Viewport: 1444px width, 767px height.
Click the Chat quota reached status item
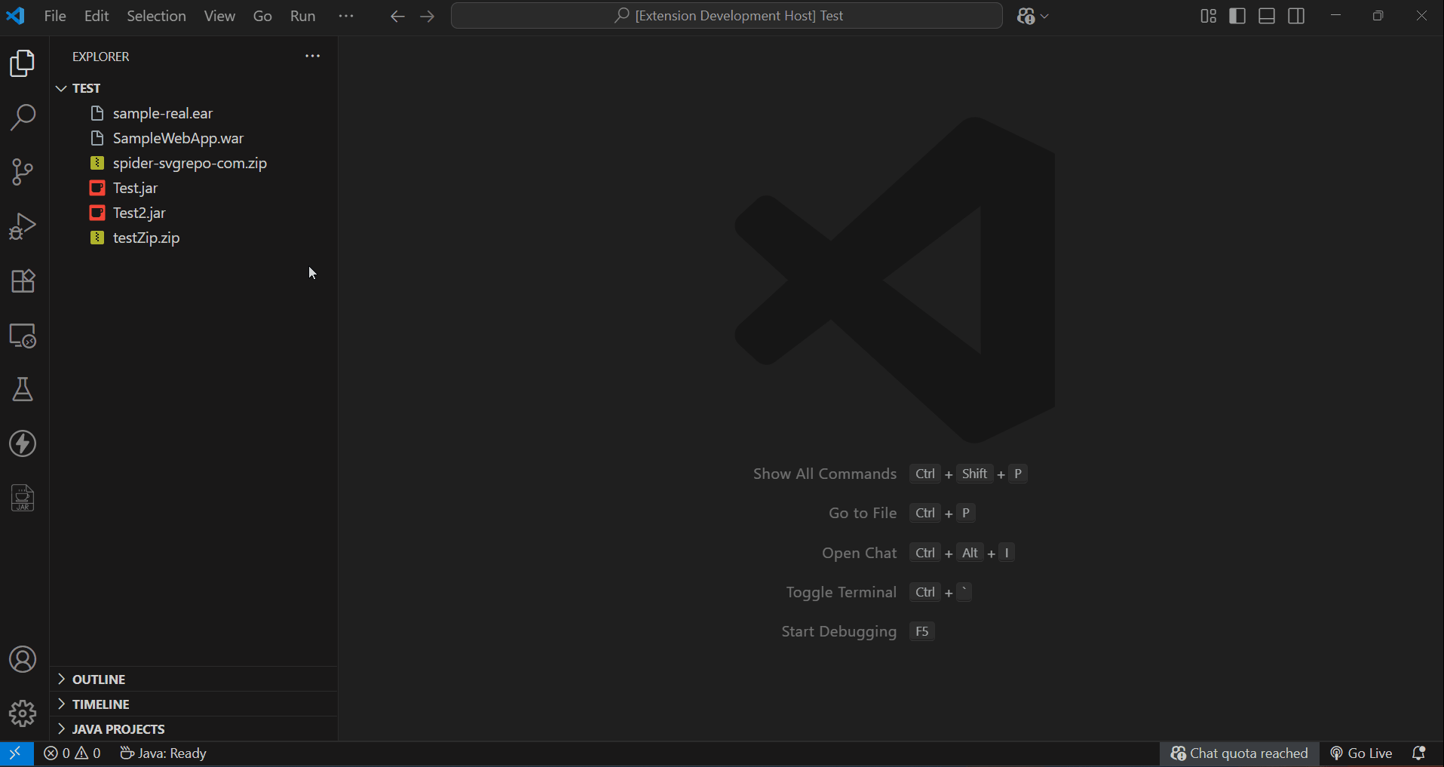coord(1239,753)
